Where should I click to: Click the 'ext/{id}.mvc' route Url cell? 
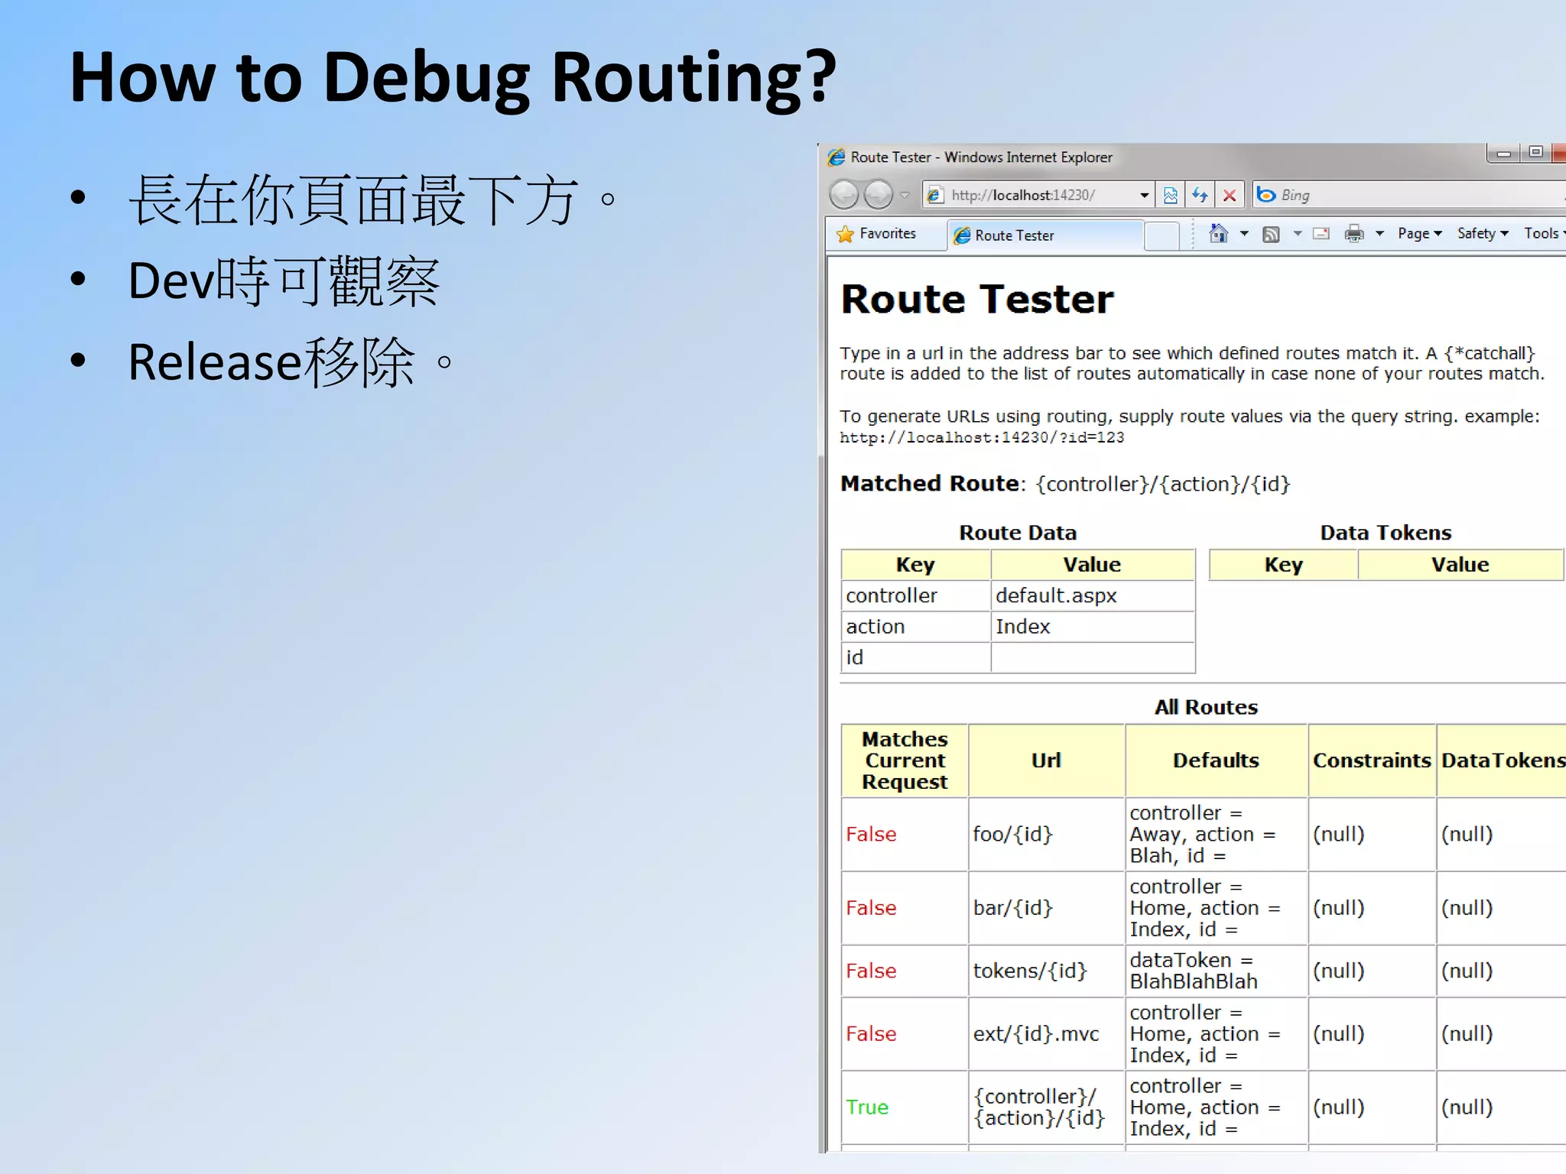[1046, 1034]
